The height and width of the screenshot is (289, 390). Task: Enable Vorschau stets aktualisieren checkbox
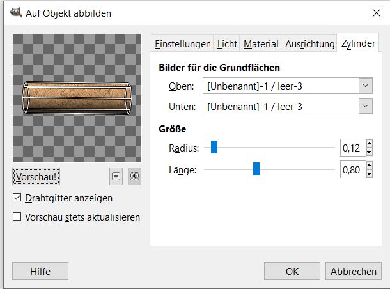(17, 217)
